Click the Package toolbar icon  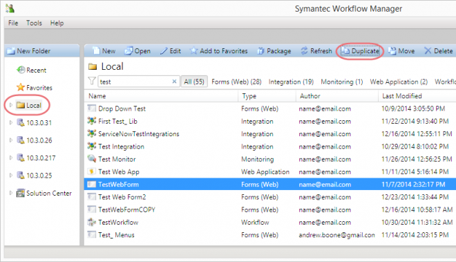[260, 51]
